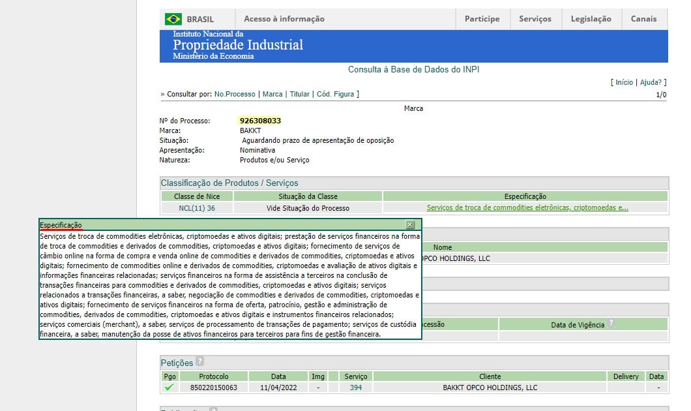Click the 1/0 page counter

(x=661, y=95)
